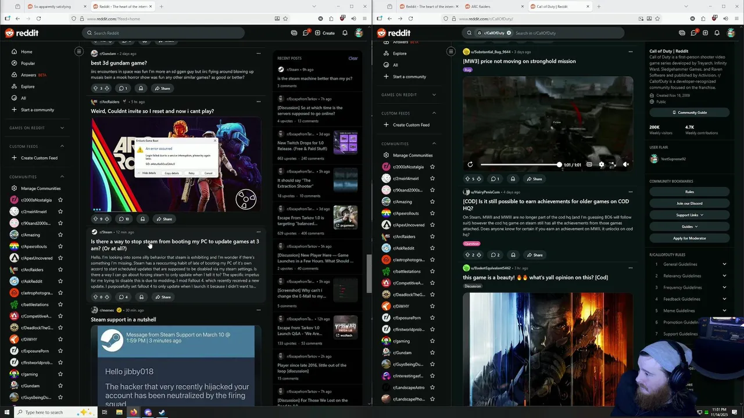The width and height of the screenshot is (744, 418).
Task: Open Manage Communities in right window sidebar
Action: coord(412,155)
